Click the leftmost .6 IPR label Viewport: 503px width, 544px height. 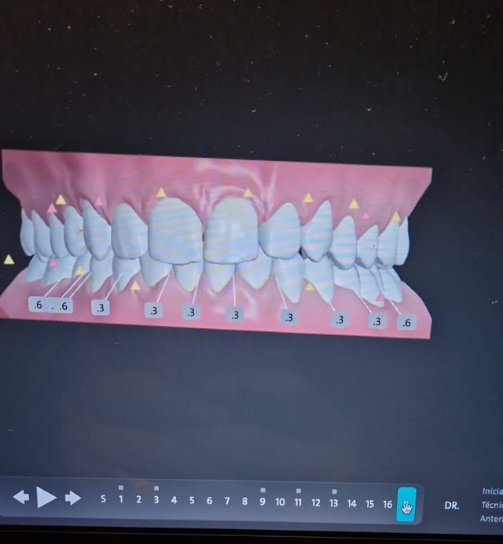click(x=38, y=305)
